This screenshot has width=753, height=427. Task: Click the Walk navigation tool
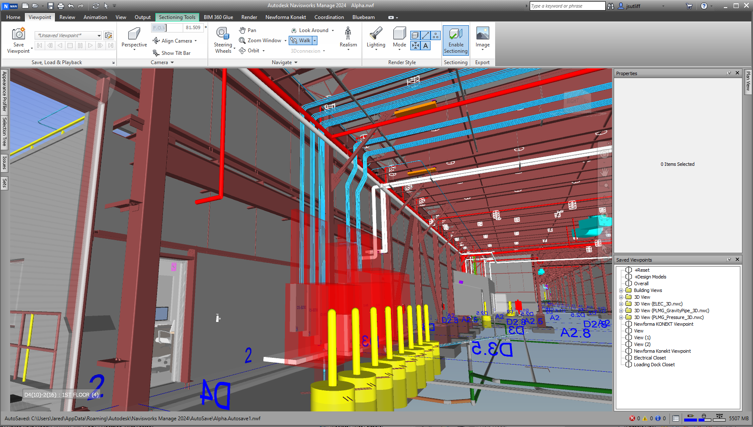300,41
